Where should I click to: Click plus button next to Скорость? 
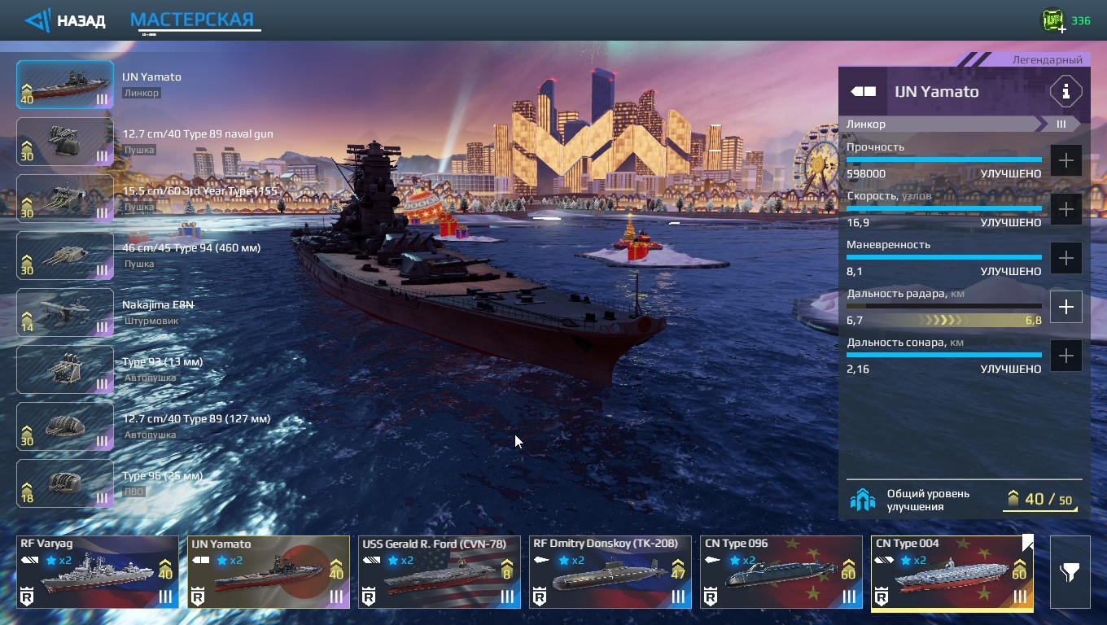click(x=1065, y=209)
